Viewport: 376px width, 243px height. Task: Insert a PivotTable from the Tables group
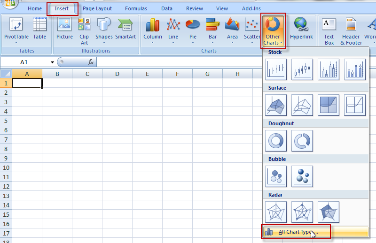(16, 30)
